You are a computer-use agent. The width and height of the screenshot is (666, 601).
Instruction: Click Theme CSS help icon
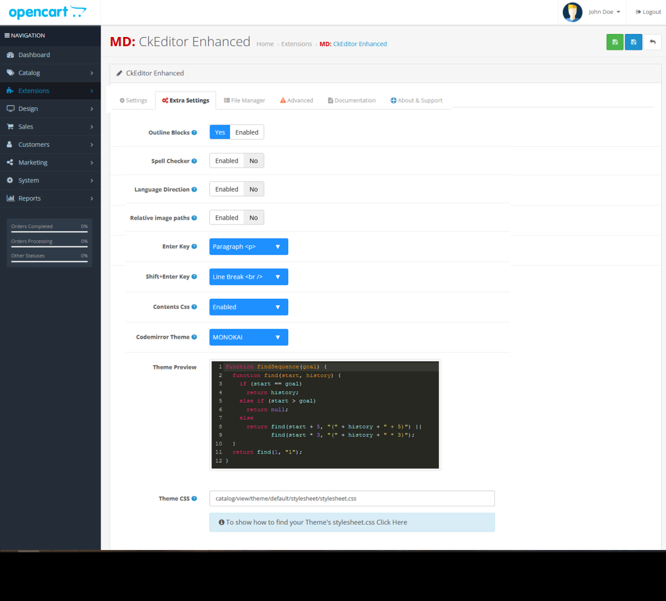[194, 499]
